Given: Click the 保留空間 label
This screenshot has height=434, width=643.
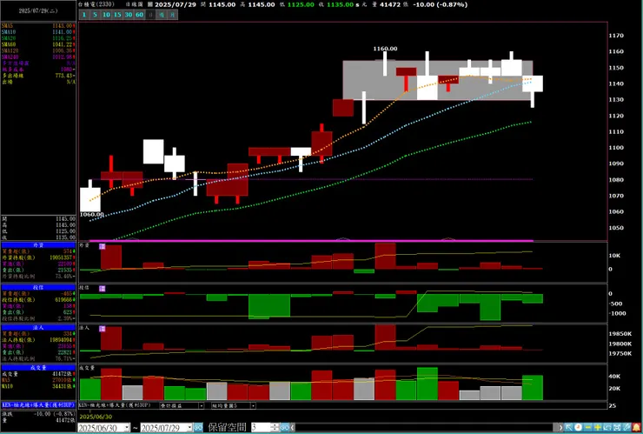Looking at the screenshot, I should point(227,427).
